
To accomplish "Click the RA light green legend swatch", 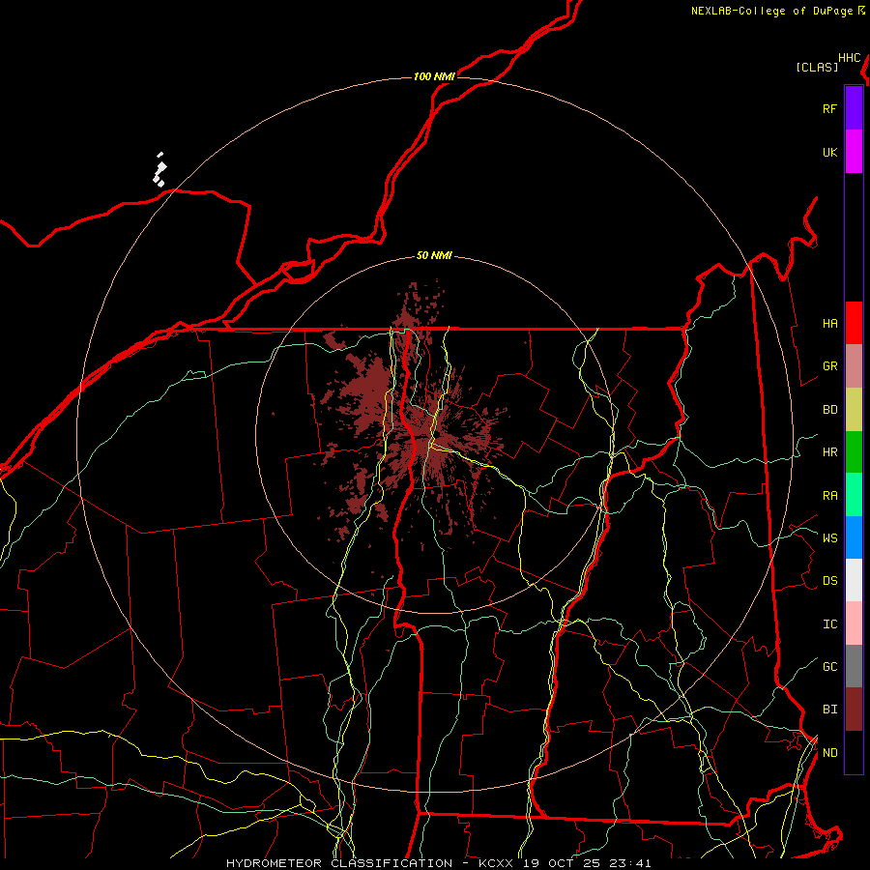I will pyautogui.click(x=854, y=495).
